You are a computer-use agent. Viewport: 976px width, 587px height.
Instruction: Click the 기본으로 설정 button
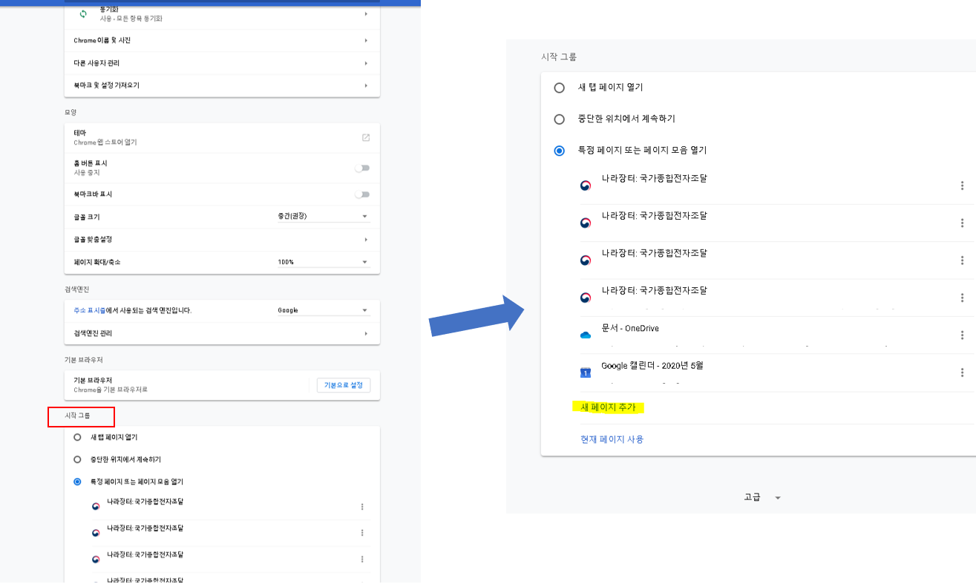tap(344, 385)
